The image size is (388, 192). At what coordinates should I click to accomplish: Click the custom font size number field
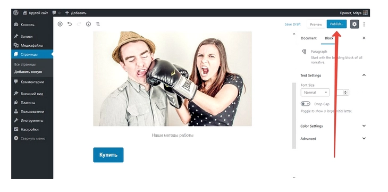point(341,93)
